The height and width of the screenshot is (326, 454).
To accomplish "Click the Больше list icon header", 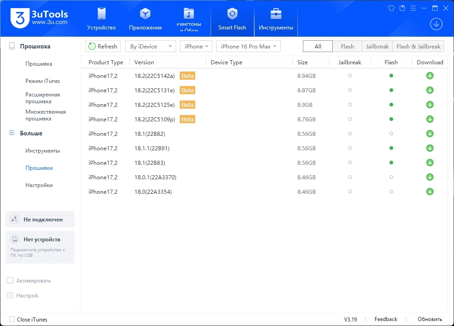I will (12, 133).
